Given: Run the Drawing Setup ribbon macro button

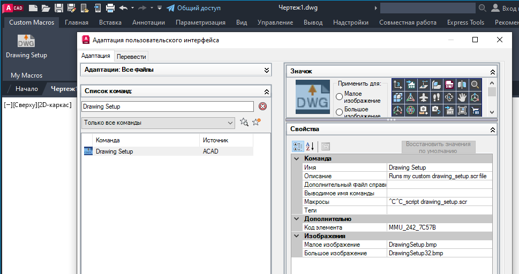Looking at the screenshot, I should point(26,47).
